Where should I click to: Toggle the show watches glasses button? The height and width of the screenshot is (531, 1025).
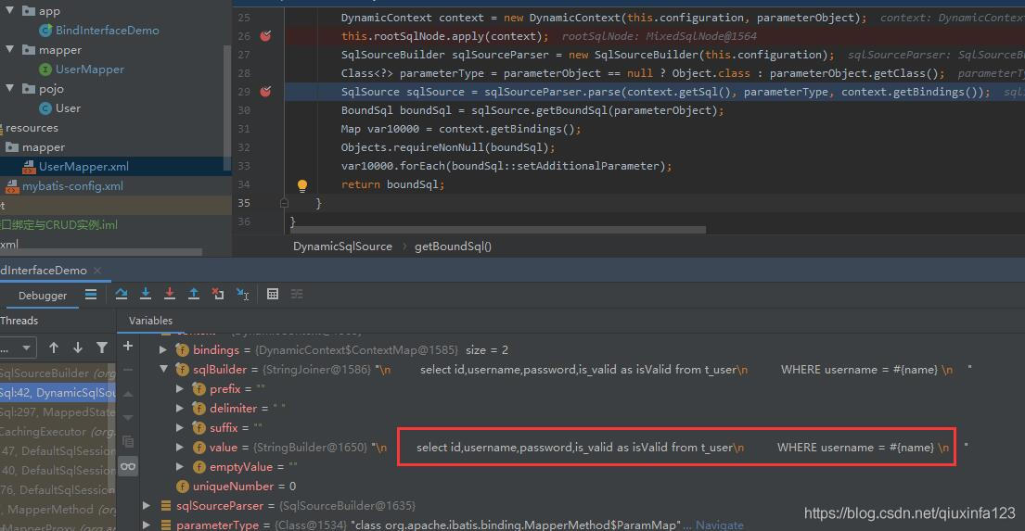[x=128, y=466]
